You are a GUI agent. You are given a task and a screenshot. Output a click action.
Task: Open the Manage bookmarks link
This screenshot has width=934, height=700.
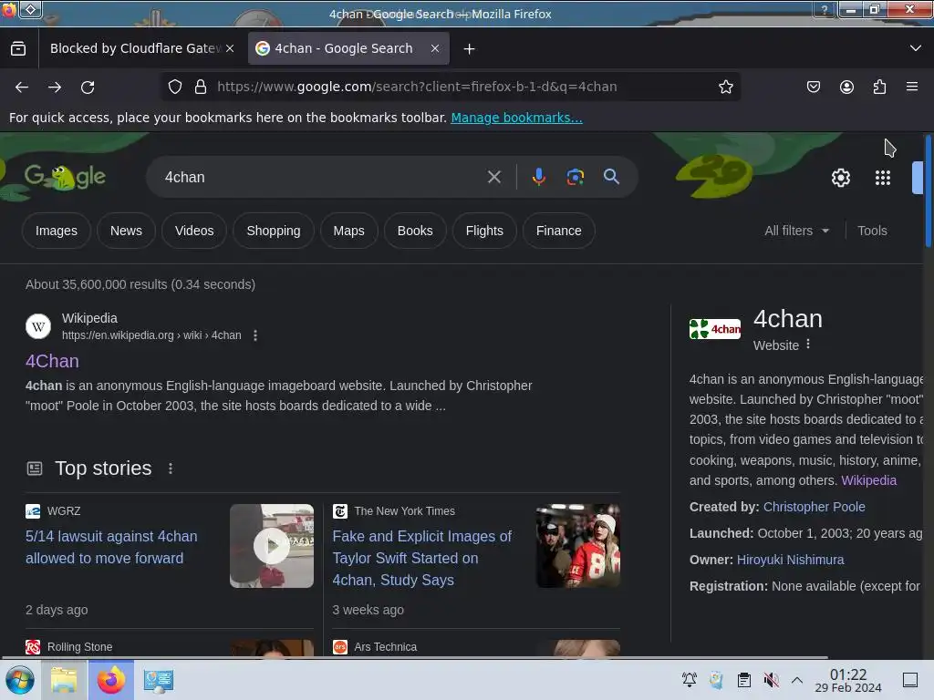click(516, 118)
